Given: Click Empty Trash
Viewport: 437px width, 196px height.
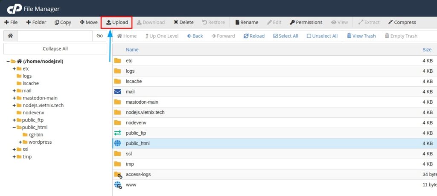Looking at the screenshot, I should (x=401, y=36).
